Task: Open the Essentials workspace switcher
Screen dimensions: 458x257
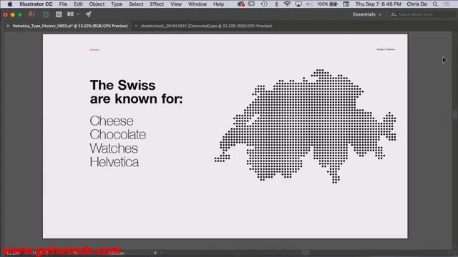Action: coord(367,14)
